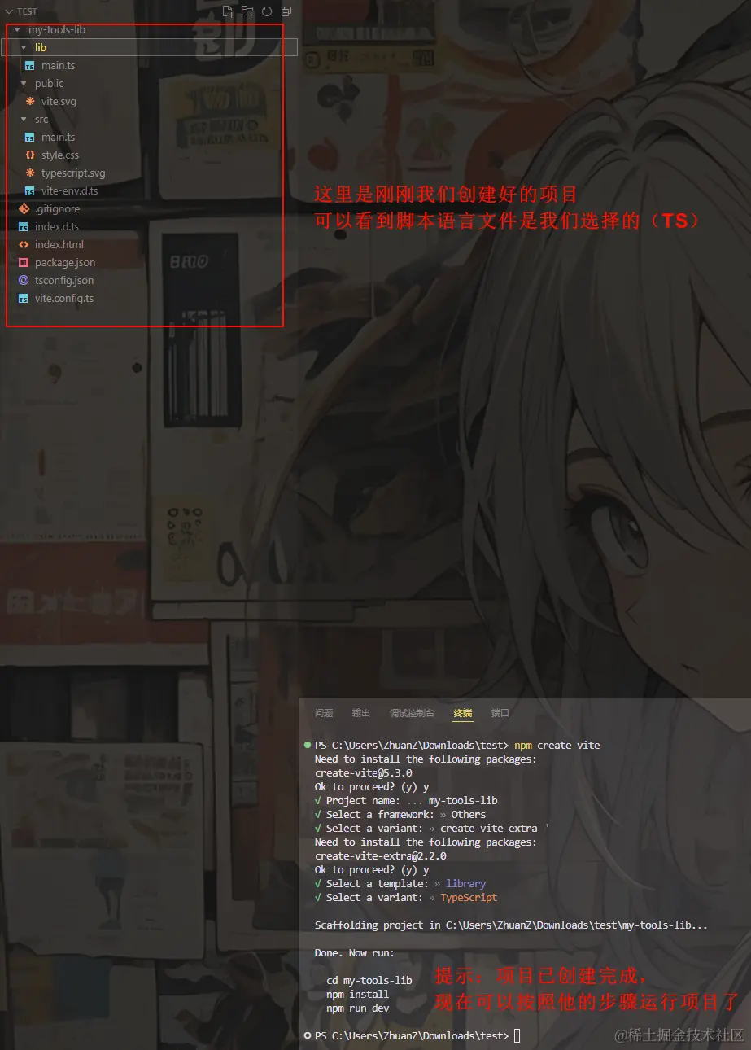Open the vite.svg file
This screenshot has height=1050, width=751.
[59, 102]
